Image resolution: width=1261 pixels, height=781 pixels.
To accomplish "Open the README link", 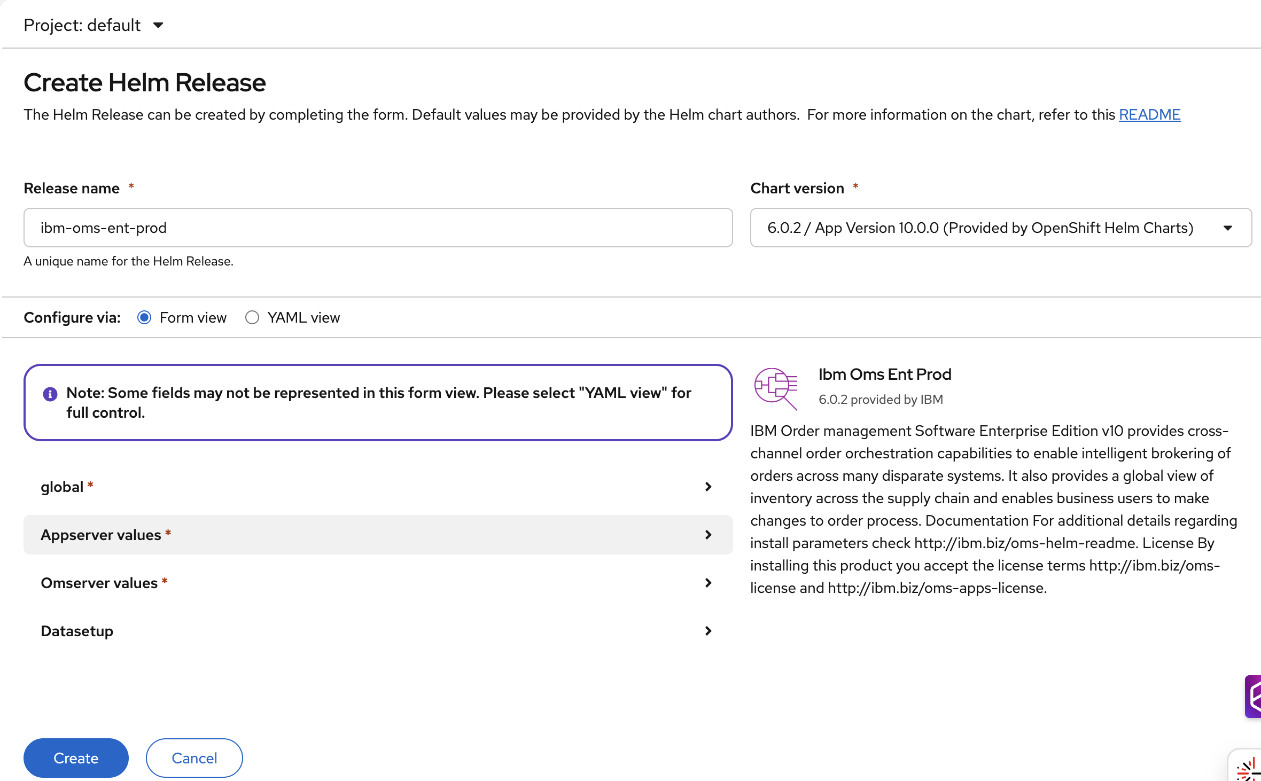I will coord(1149,114).
